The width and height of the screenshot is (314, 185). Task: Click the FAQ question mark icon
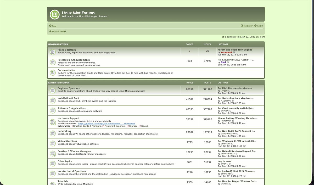click(50, 26)
